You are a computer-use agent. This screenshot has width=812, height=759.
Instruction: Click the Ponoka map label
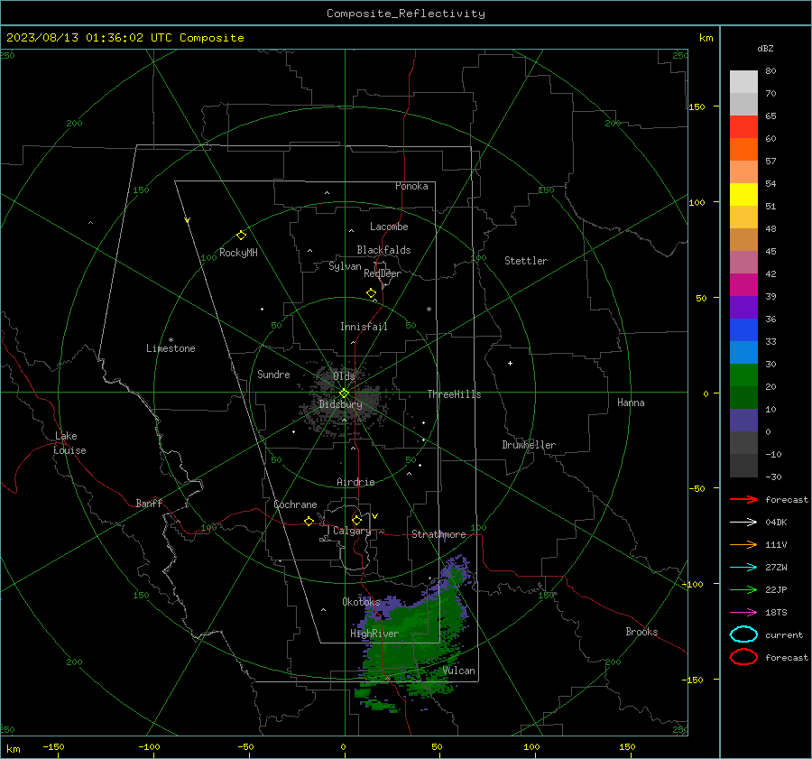pyautogui.click(x=411, y=186)
